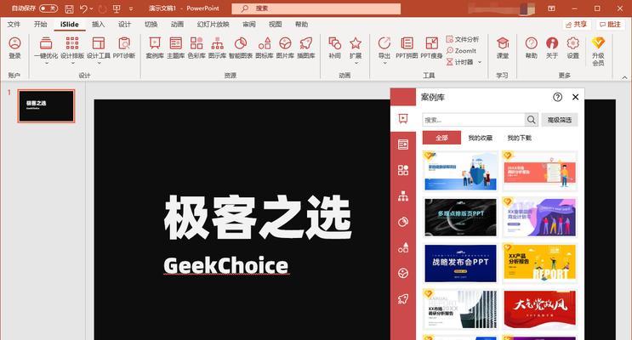Switch to the 插入 tab
The width and height of the screenshot is (632, 340).
99,24
